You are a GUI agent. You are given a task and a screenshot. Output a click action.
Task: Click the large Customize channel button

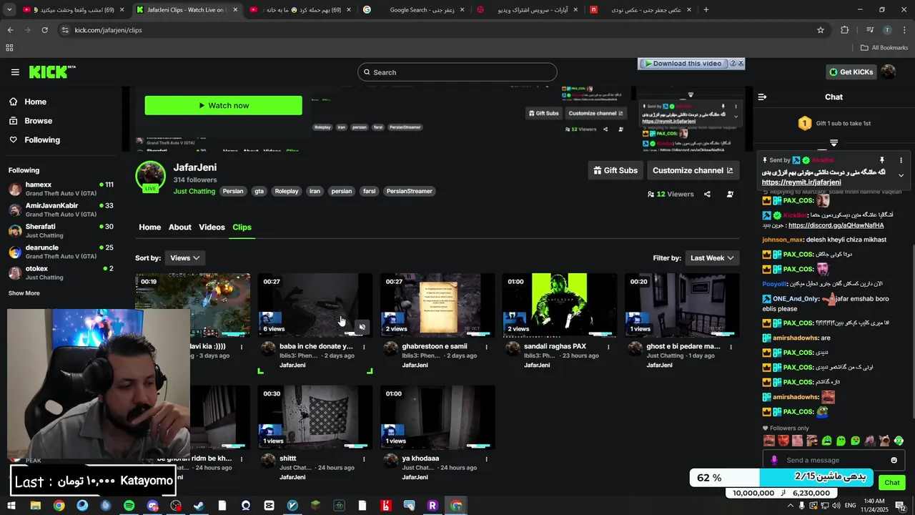coord(693,170)
